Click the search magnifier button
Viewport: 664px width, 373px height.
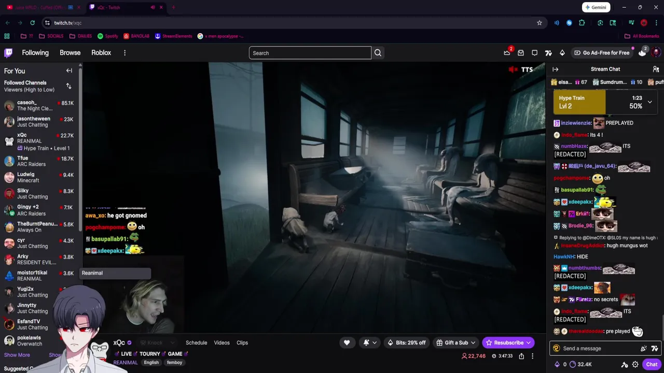(378, 53)
